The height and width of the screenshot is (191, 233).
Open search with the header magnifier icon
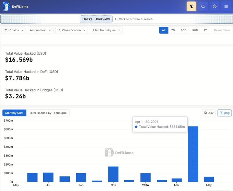[x=203, y=7]
